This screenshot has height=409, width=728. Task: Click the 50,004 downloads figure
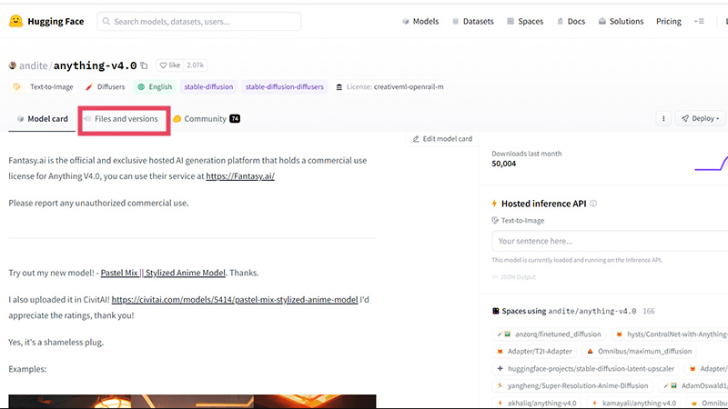(504, 164)
